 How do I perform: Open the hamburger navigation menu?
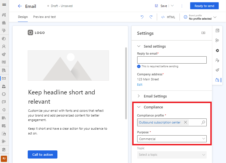(x=4, y=4)
